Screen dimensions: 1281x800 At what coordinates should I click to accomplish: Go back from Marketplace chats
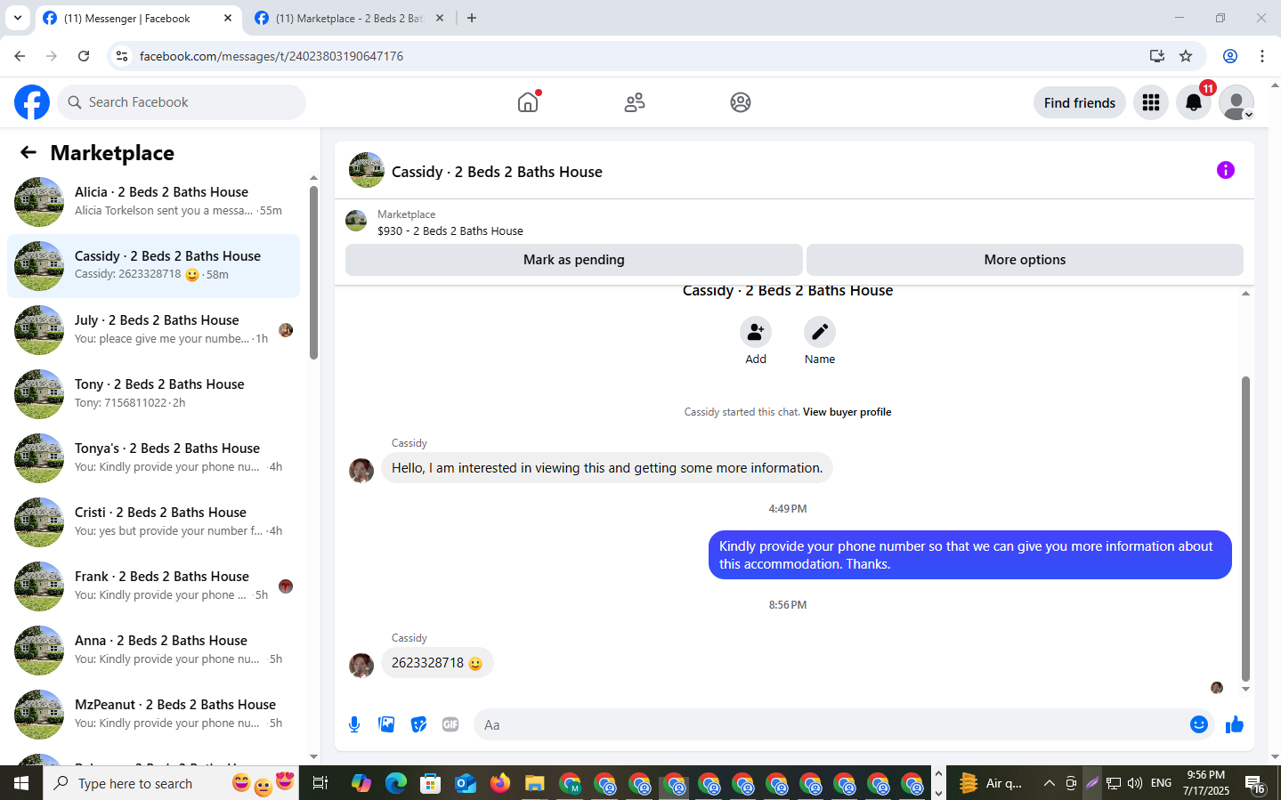pyautogui.click(x=28, y=152)
